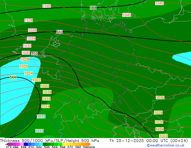Click the 544 height contour label
The image size is (191, 148).
pyautogui.click(x=13, y=77)
